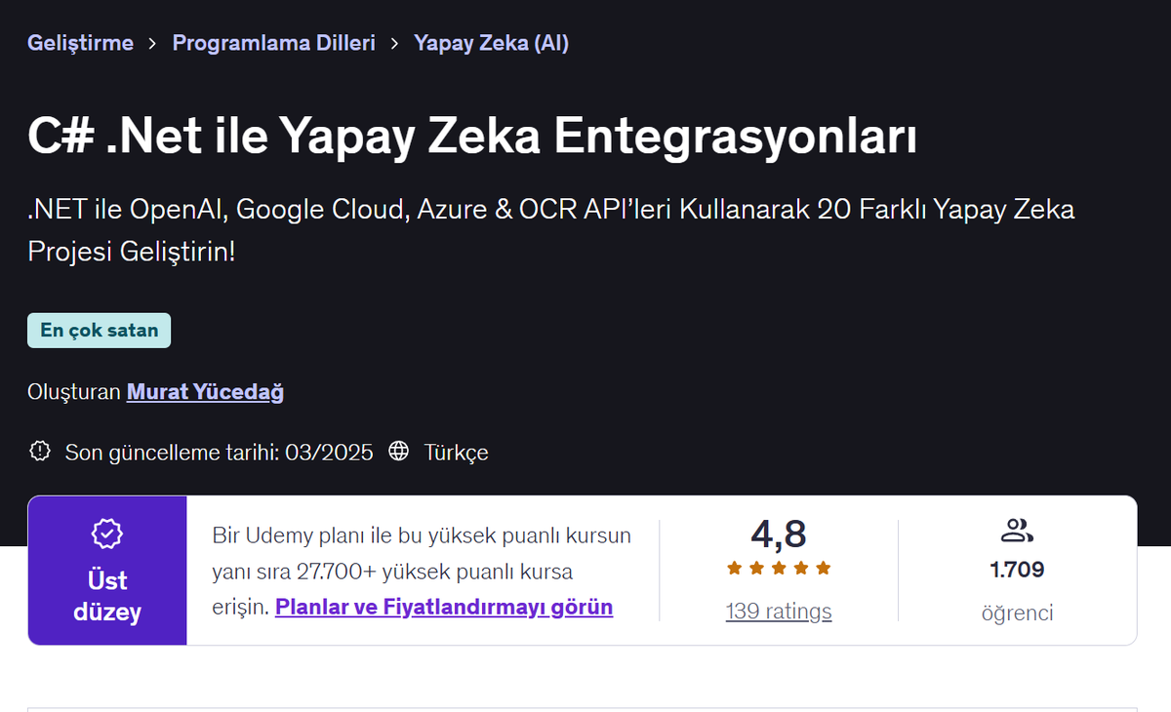Click the 1.709 student count
This screenshot has width=1171, height=712.
[1017, 570]
